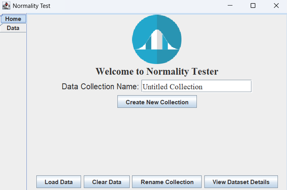Click the 'Welcome to Normality Tester' heading
The image size is (287, 190).
157,71
